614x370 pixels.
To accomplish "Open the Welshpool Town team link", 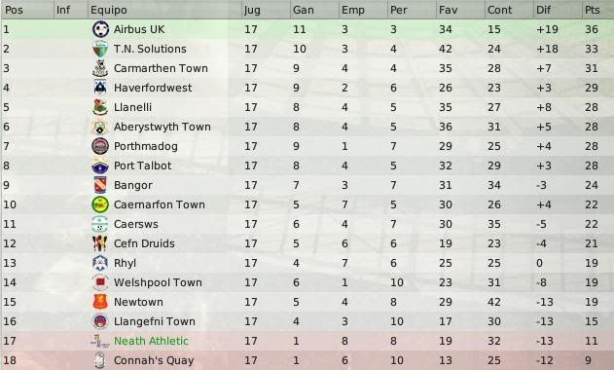I will point(158,282).
